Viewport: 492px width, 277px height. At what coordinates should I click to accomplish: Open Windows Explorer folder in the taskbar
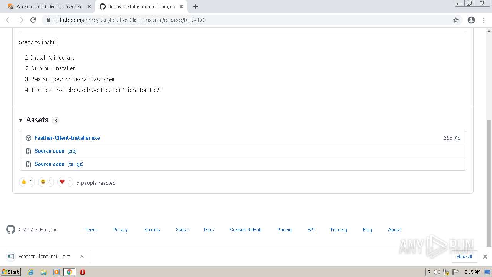coord(43,272)
